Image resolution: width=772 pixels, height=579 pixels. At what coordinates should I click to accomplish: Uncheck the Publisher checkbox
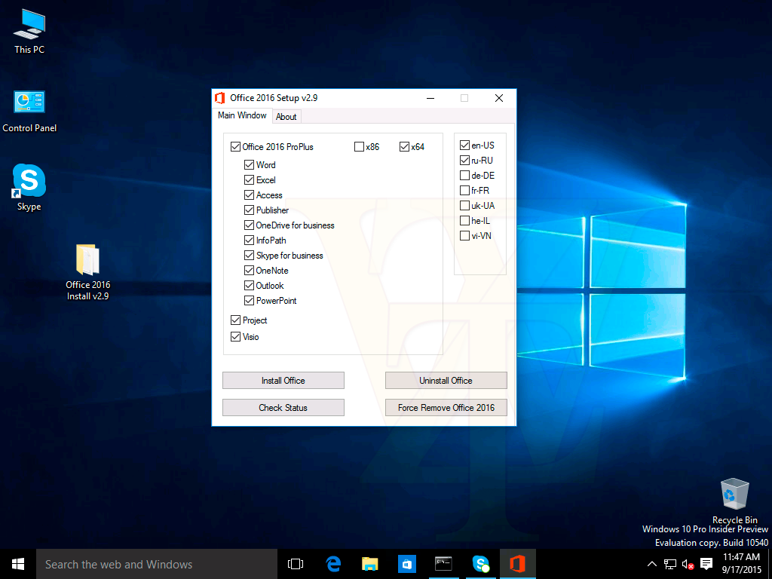tap(249, 210)
